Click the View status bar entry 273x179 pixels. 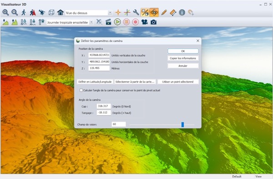(258, 177)
